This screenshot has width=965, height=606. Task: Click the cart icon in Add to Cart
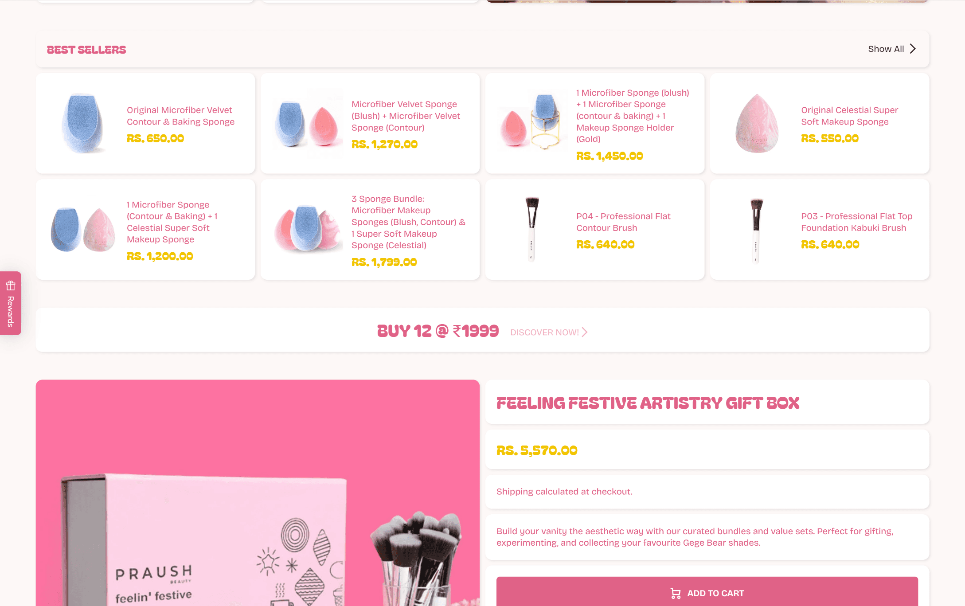pyautogui.click(x=676, y=593)
